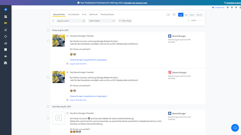This screenshot has height=135, width=241.
Task: Open text placeholder thumbnail of Saturday post
Action: [59, 118]
